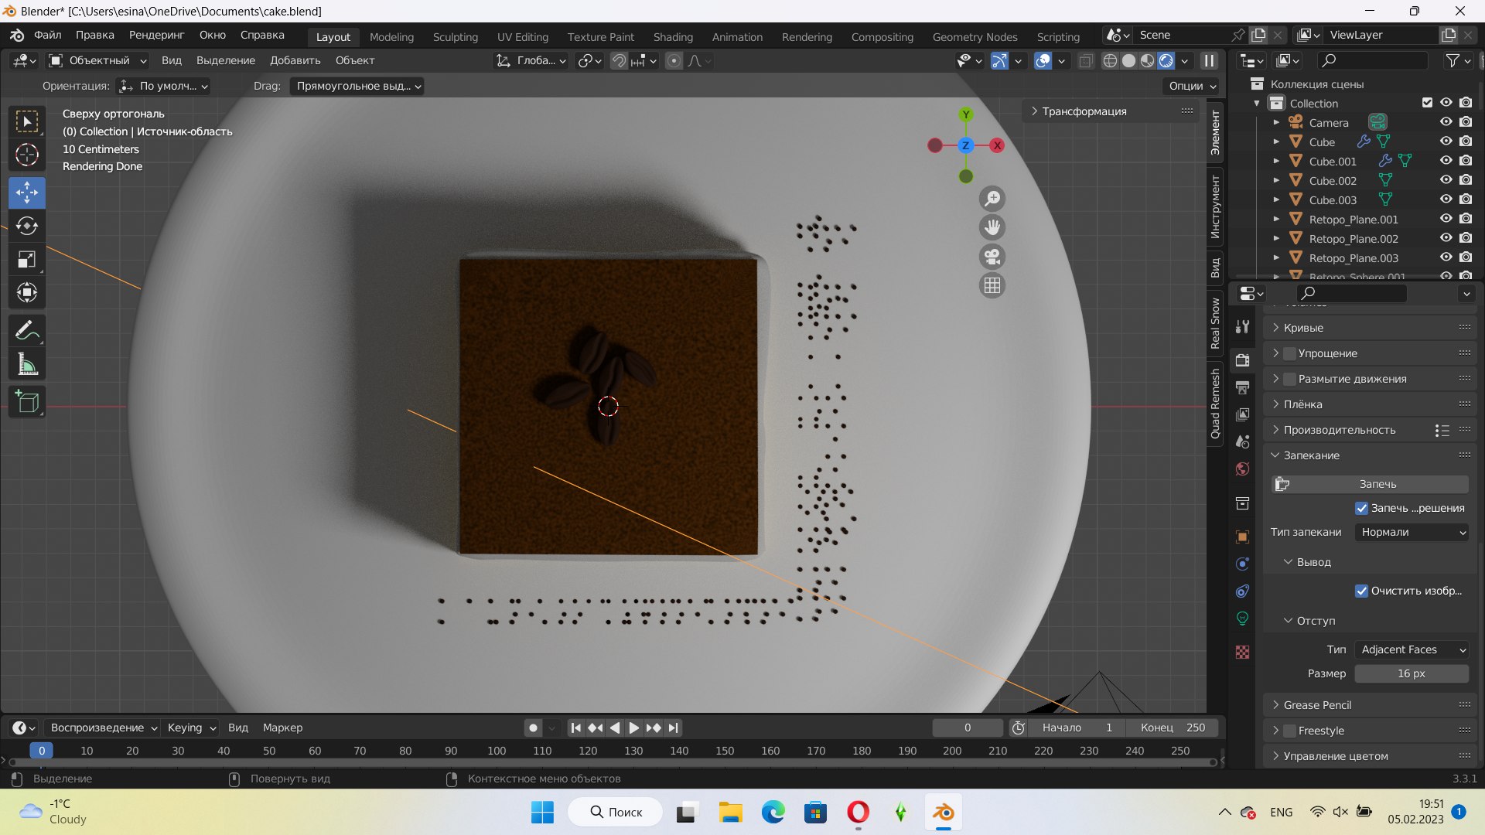Toggle the Упрощение checkbox

click(x=1289, y=353)
